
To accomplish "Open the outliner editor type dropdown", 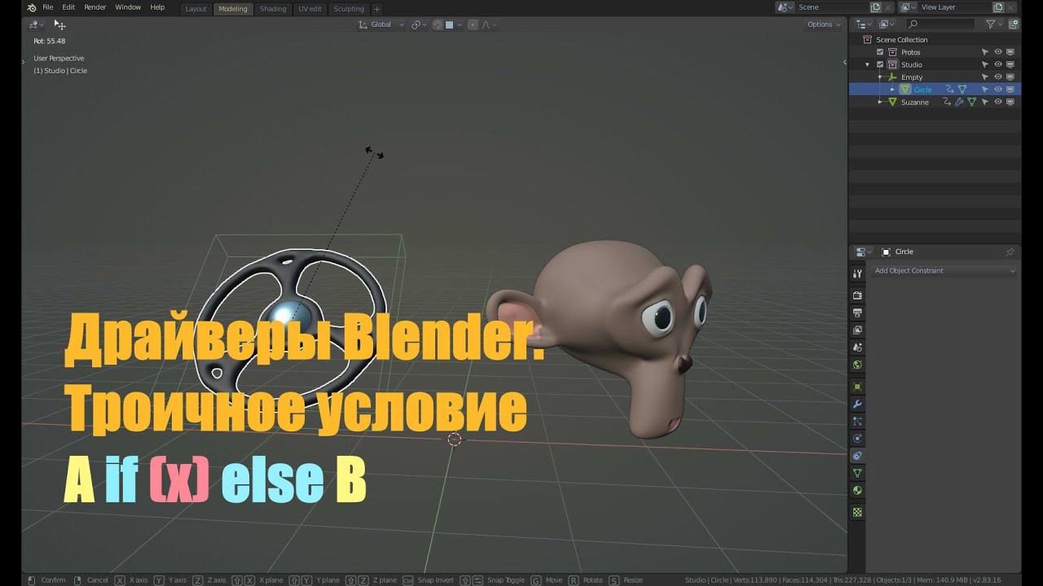I will 863,24.
